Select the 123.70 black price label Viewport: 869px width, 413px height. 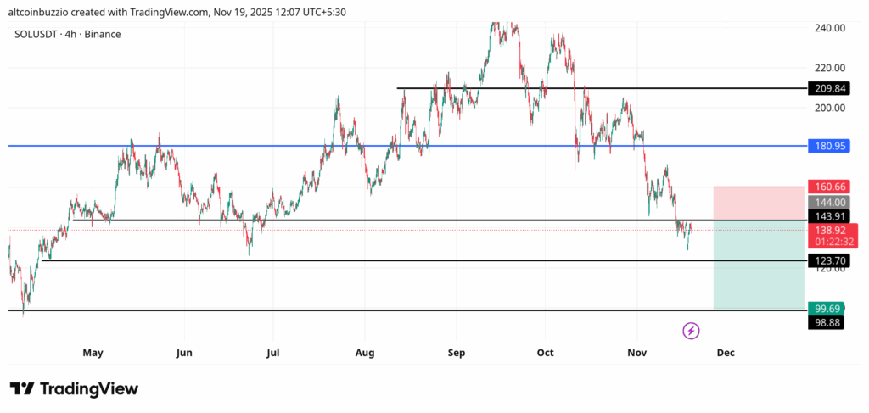click(x=827, y=260)
